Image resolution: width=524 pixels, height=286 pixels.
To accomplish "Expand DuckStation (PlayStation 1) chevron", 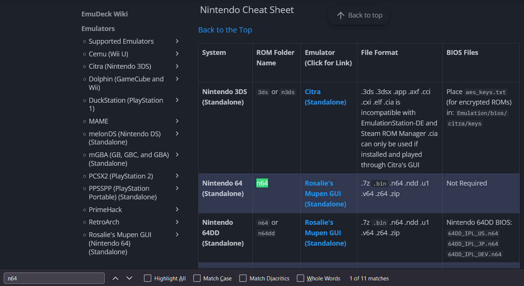I will coord(177,100).
